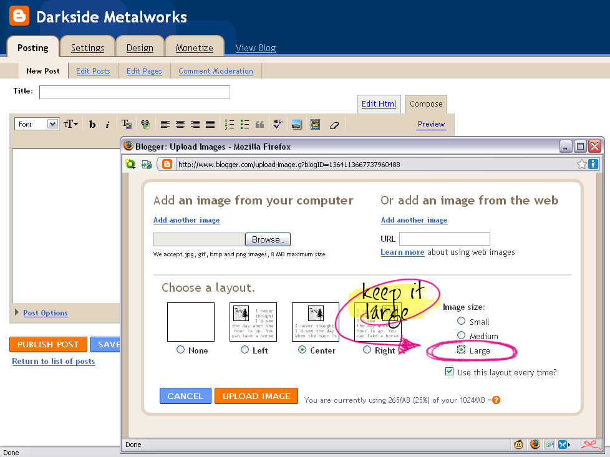Bookmark this page with the star icon

pyautogui.click(x=581, y=164)
